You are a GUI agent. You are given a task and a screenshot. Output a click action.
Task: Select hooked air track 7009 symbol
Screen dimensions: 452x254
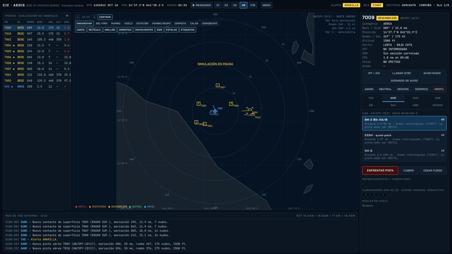click(x=250, y=110)
